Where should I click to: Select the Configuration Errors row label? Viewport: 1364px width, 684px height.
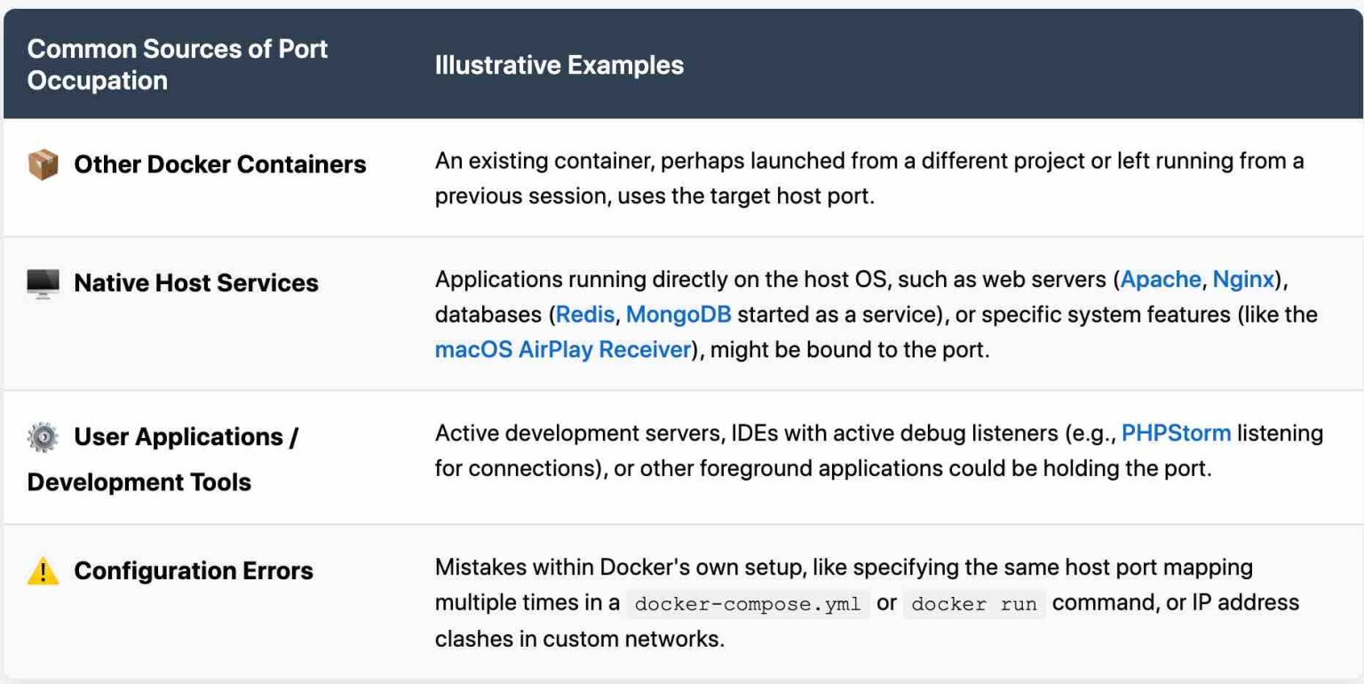[x=194, y=570]
